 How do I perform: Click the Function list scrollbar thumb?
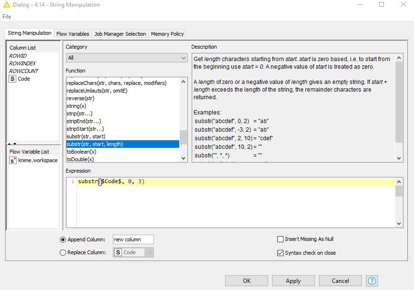pyautogui.click(x=183, y=137)
